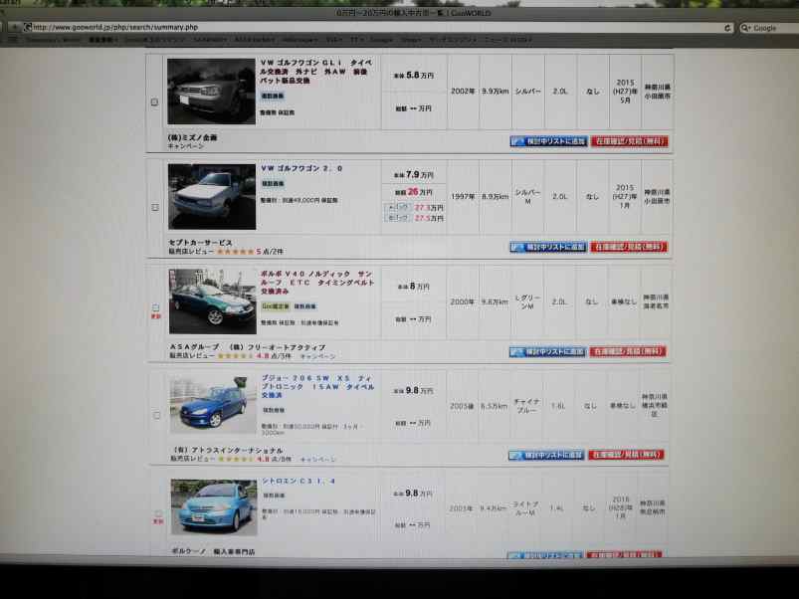Tick the checkbox for the Peugeot 206 SW listing
Screen dimensions: 799x599
pyautogui.click(x=157, y=415)
